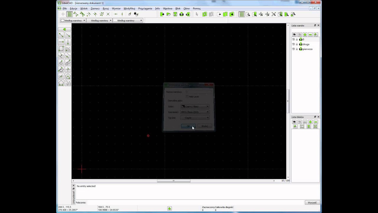This screenshot has height=213, width=378.
Task: Open the Pomoc menu
Action: click(197, 9)
